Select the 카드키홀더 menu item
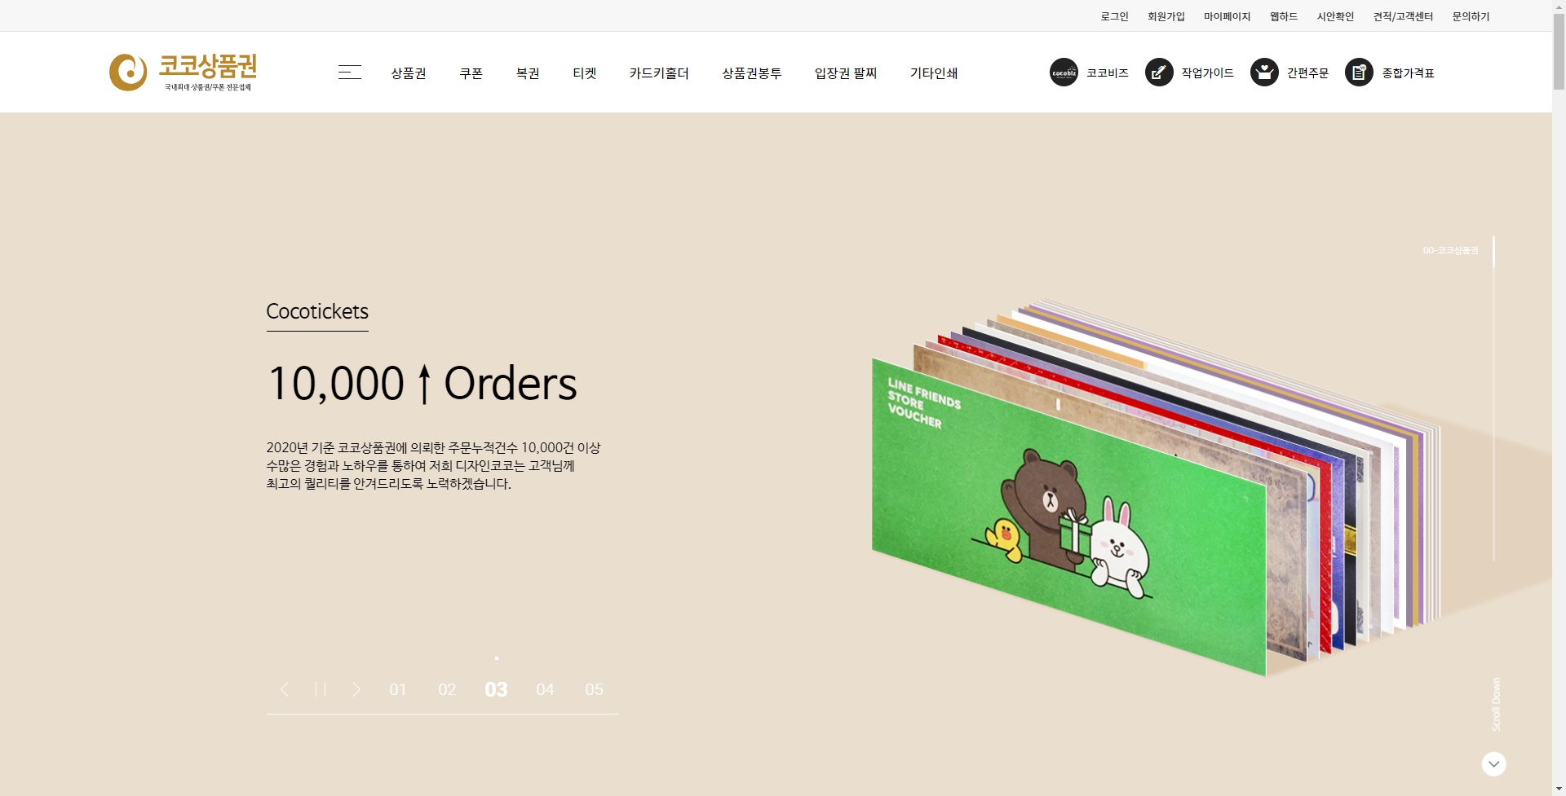Screen dimensions: 1566x796 [x=659, y=73]
